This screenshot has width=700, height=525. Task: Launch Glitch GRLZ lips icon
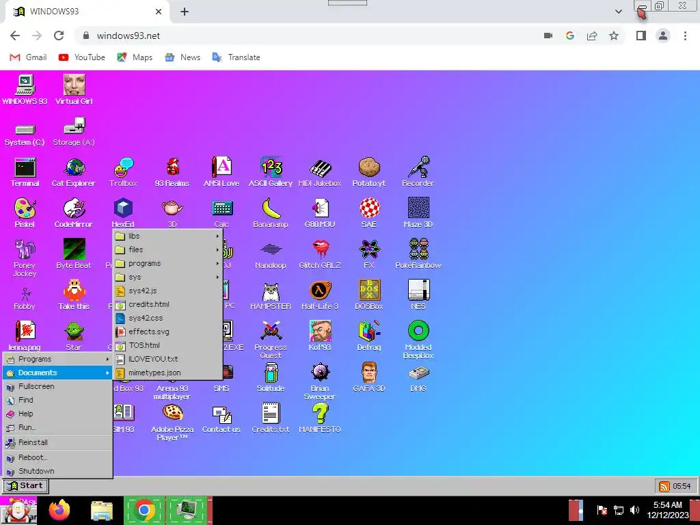click(x=320, y=254)
